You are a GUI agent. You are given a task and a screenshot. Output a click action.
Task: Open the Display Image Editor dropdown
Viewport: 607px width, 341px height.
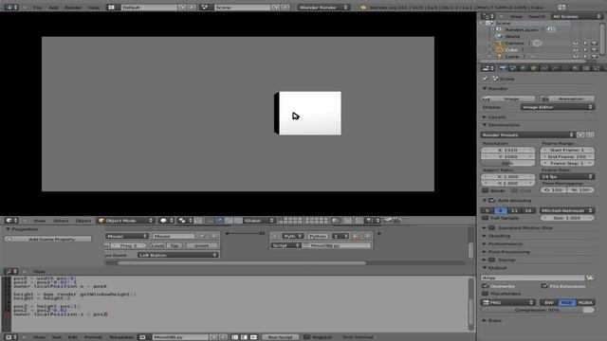coord(558,107)
